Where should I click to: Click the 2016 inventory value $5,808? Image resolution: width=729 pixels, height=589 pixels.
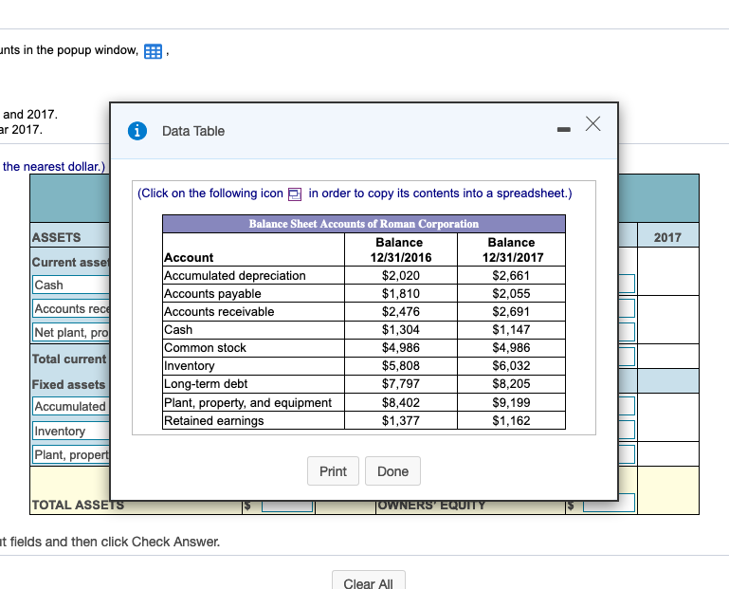pyautogui.click(x=401, y=366)
